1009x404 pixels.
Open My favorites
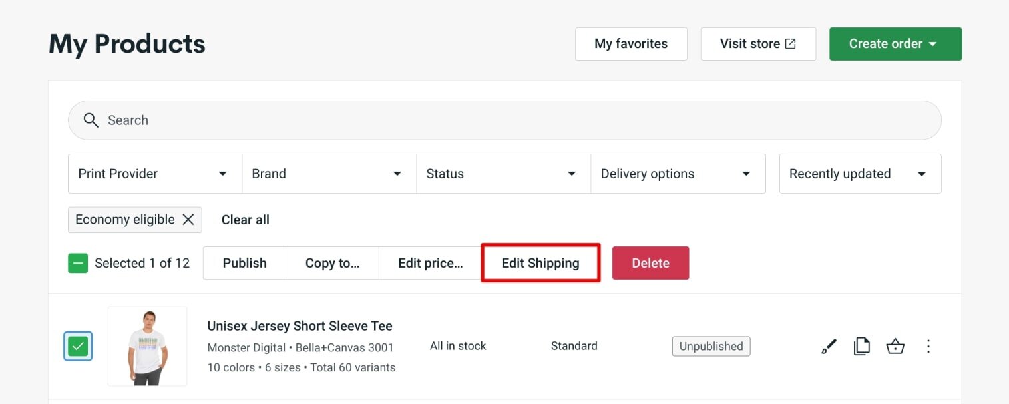click(631, 44)
